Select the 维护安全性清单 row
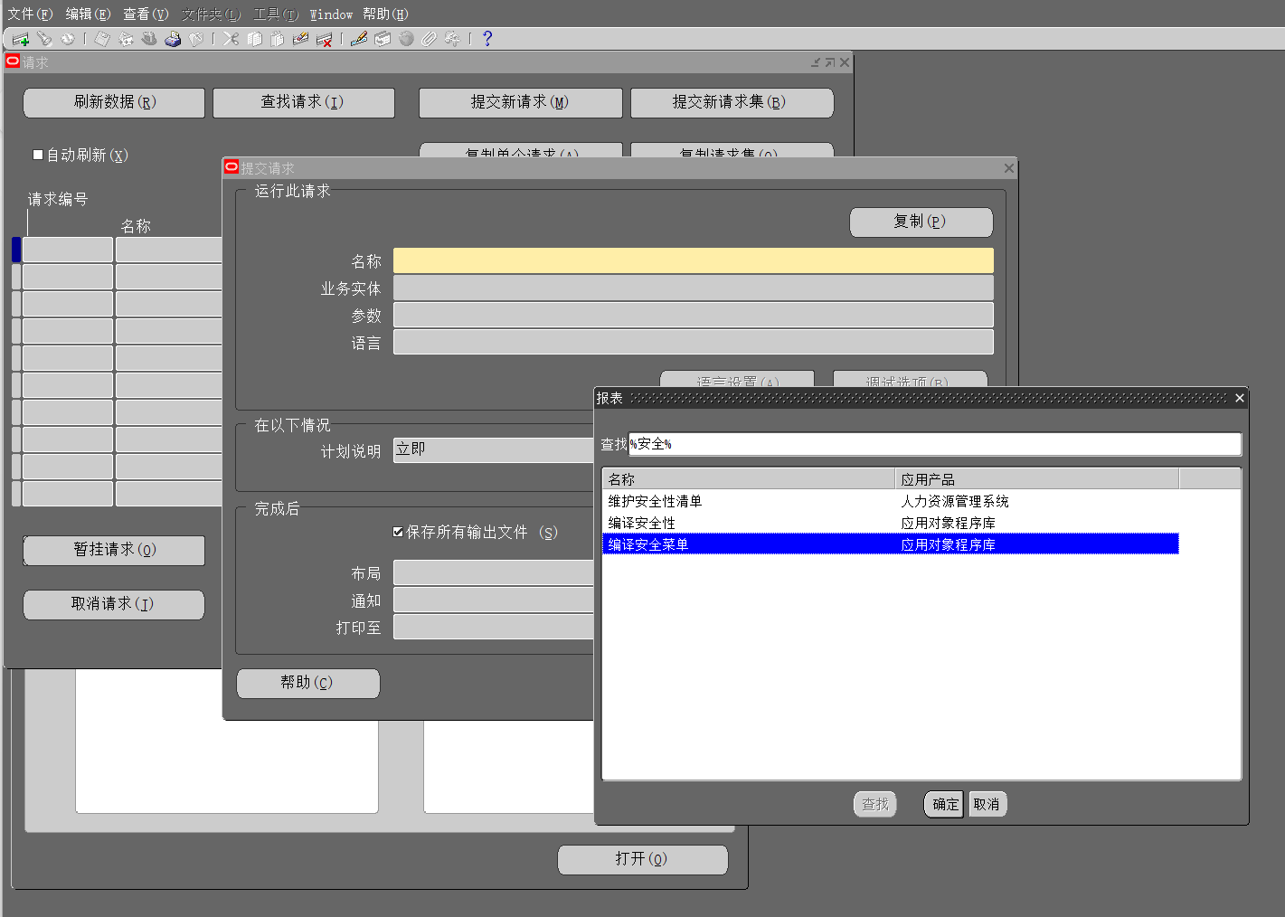Viewport: 1285px width, 917px height. point(891,501)
